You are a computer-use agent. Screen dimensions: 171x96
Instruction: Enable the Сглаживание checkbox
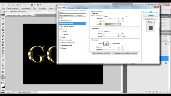coord(111,43)
